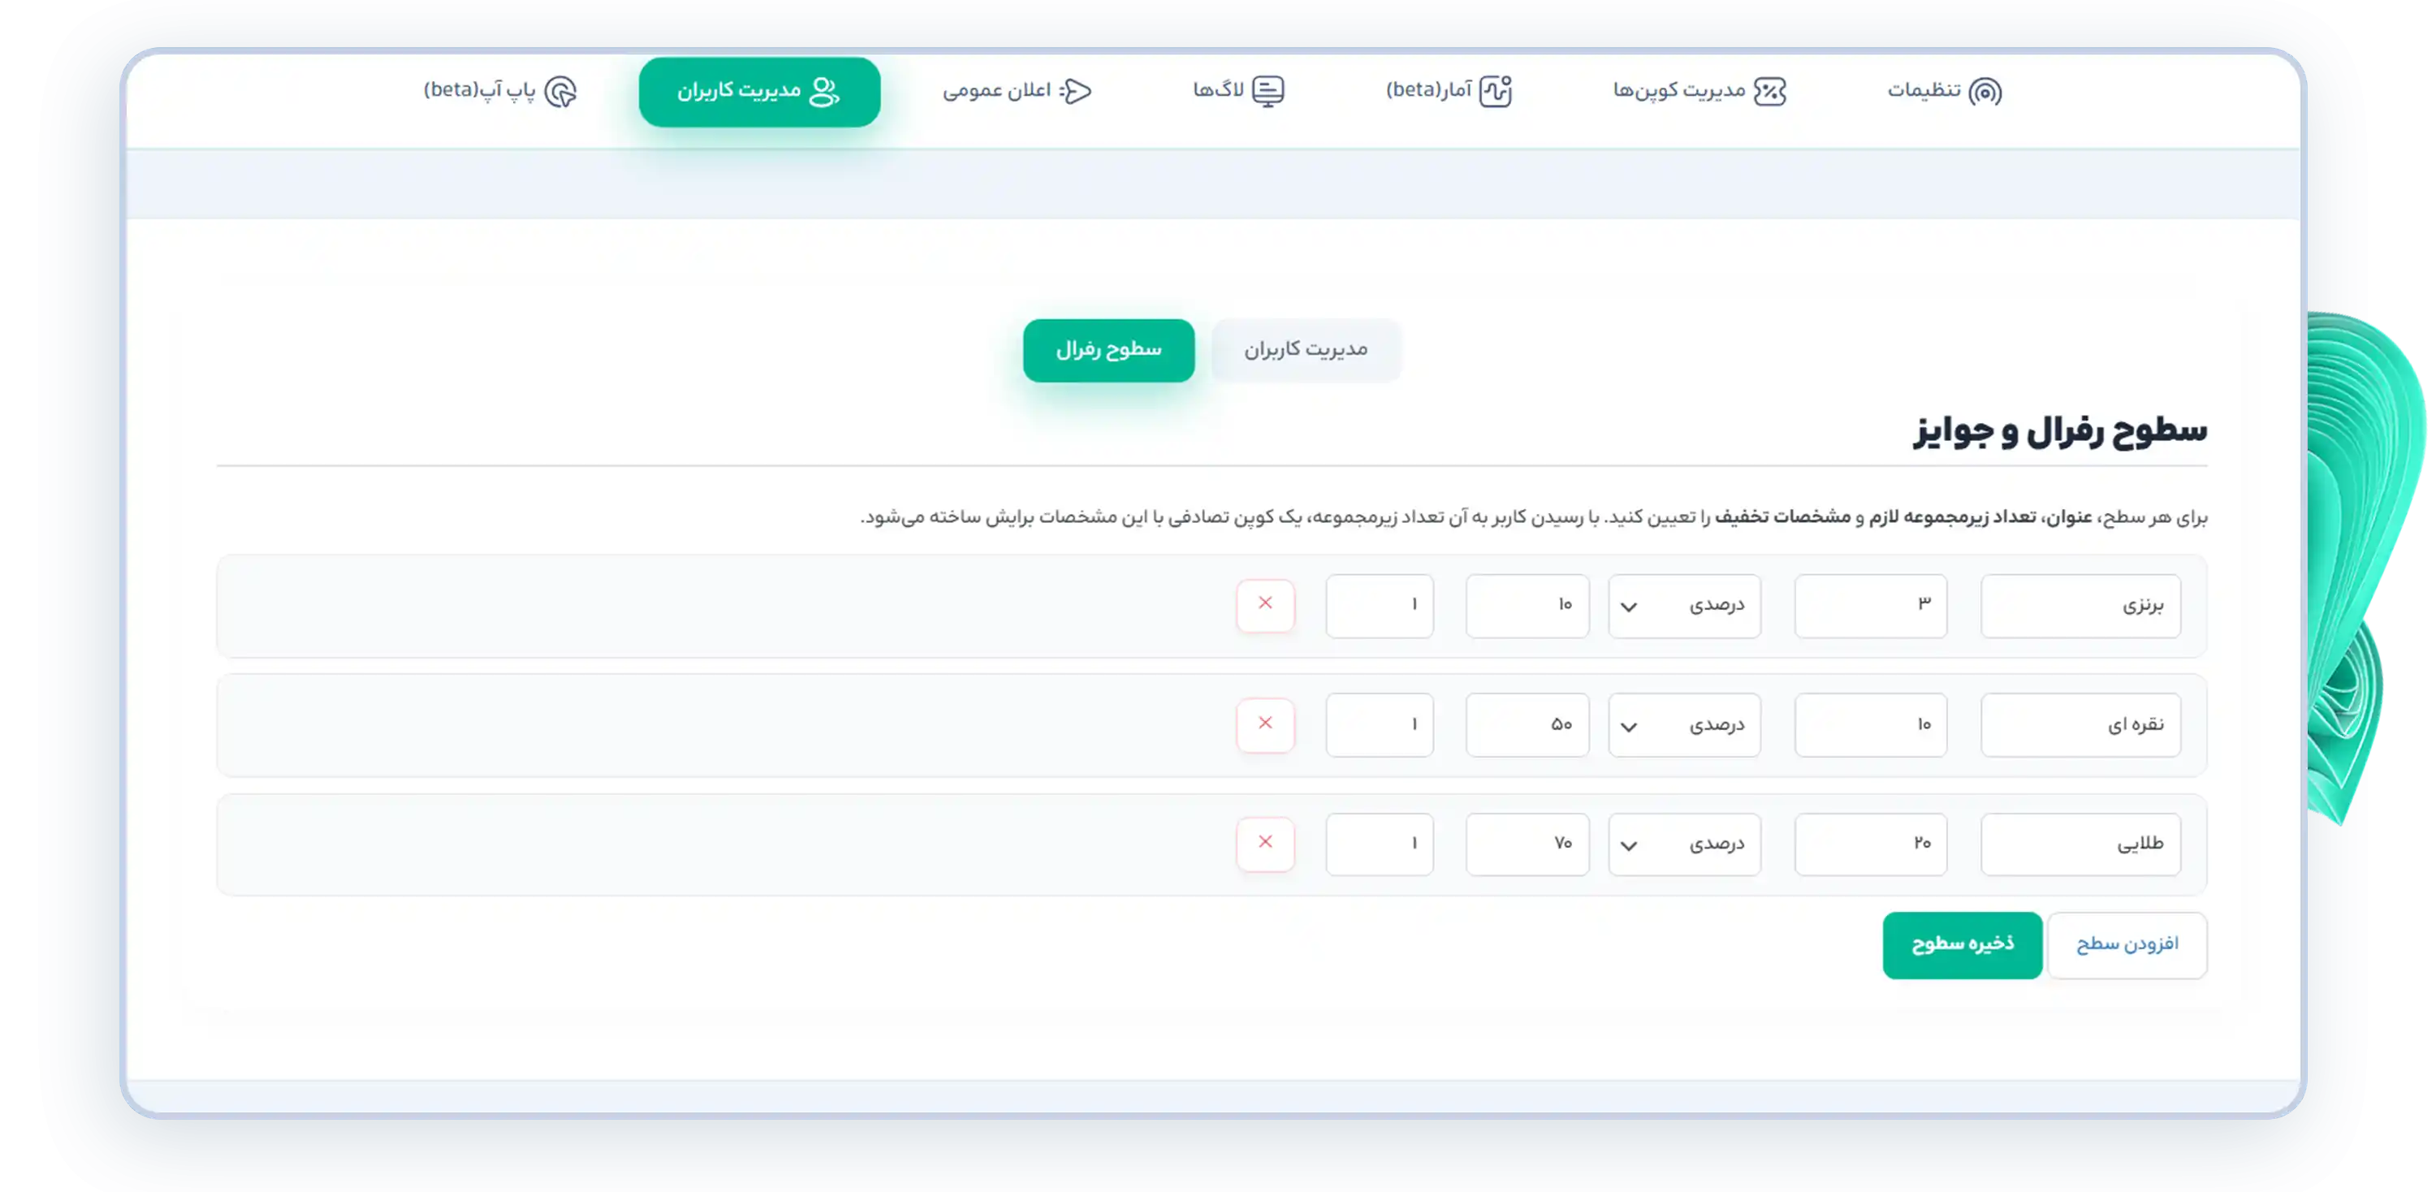Open the پاپ آپ(beta) tab
The width and height of the screenshot is (2436, 1192).
click(500, 92)
